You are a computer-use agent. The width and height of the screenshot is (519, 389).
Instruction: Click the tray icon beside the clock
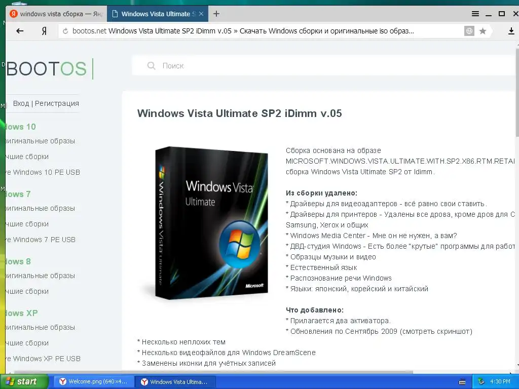pyautogui.click(x=481, y=381)
